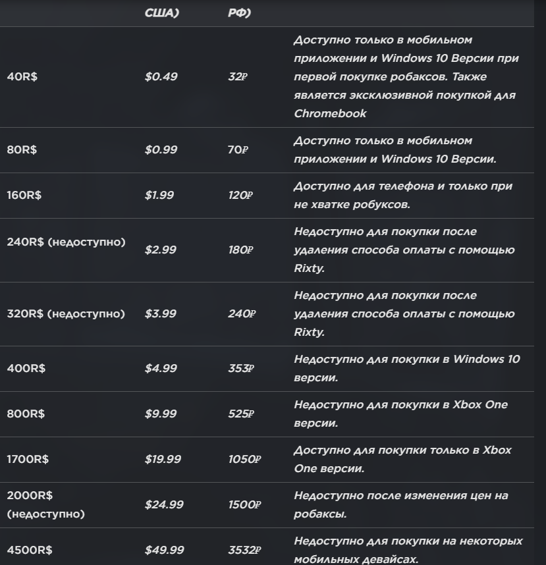
Task: Select the 80R$ package cell
Action: pos(22,149)
